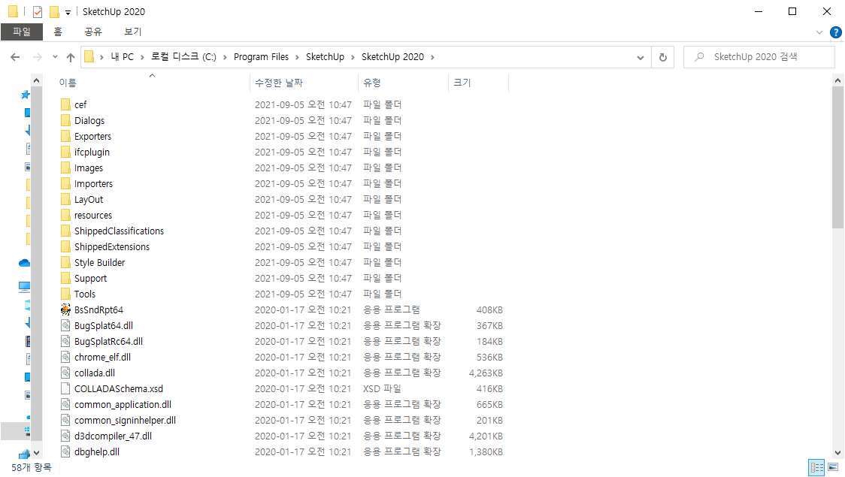This screenshot has height=477, width=845.
Task: Select the Tools folder icon
Action: (65, 294)
